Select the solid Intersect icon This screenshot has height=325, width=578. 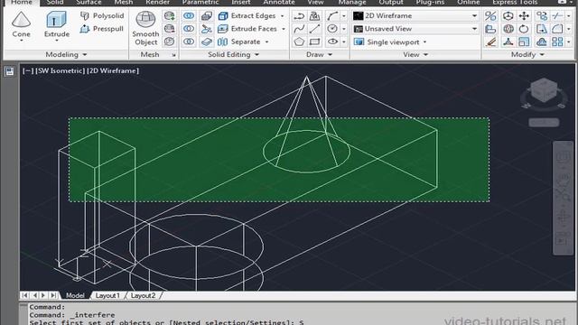tap(189, 42)
